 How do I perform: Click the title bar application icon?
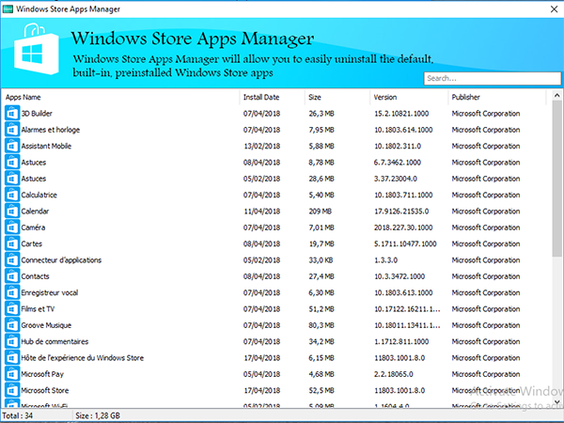tap(8, 9)
